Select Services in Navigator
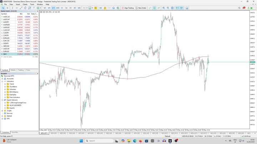 click(10, 113)
